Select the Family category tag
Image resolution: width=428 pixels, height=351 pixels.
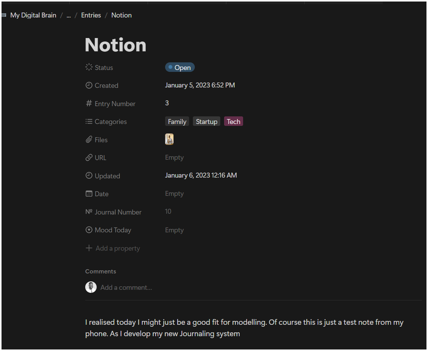[x=177, y=121]
